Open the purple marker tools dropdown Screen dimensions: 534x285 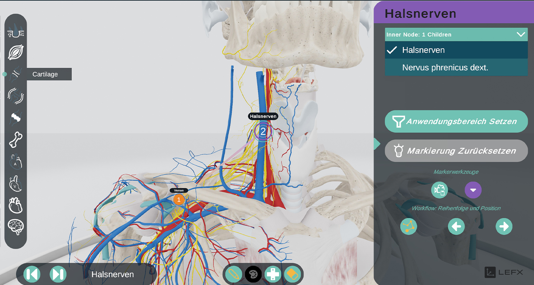point(473,190)
